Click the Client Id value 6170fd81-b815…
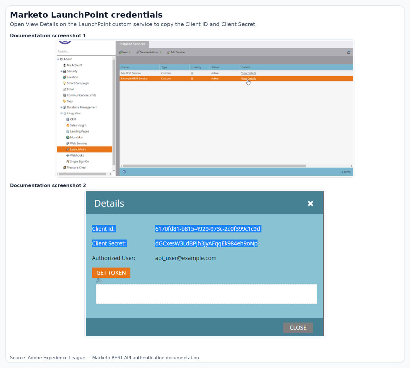This screenshot has height=368, width=410. point(208,229)
